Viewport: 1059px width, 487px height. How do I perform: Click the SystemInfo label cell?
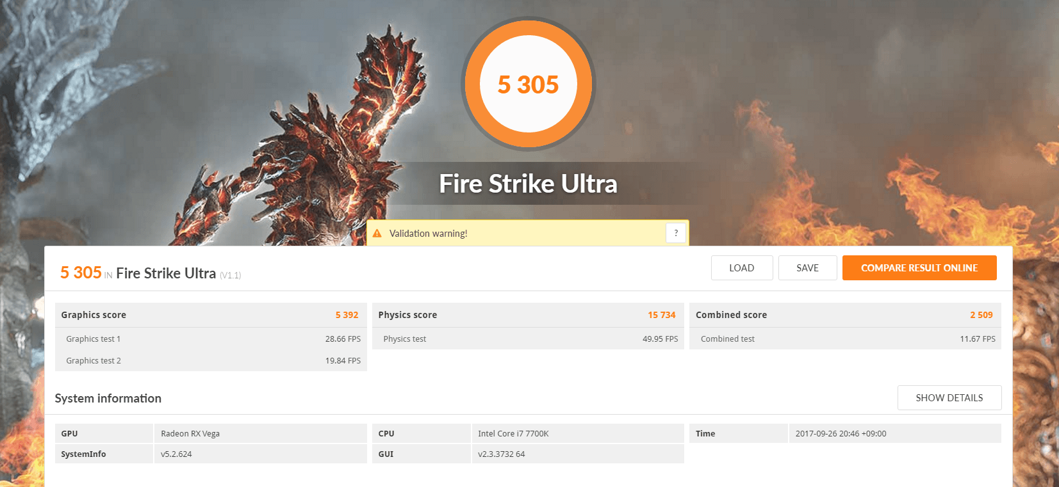click(x=104, y=454)
